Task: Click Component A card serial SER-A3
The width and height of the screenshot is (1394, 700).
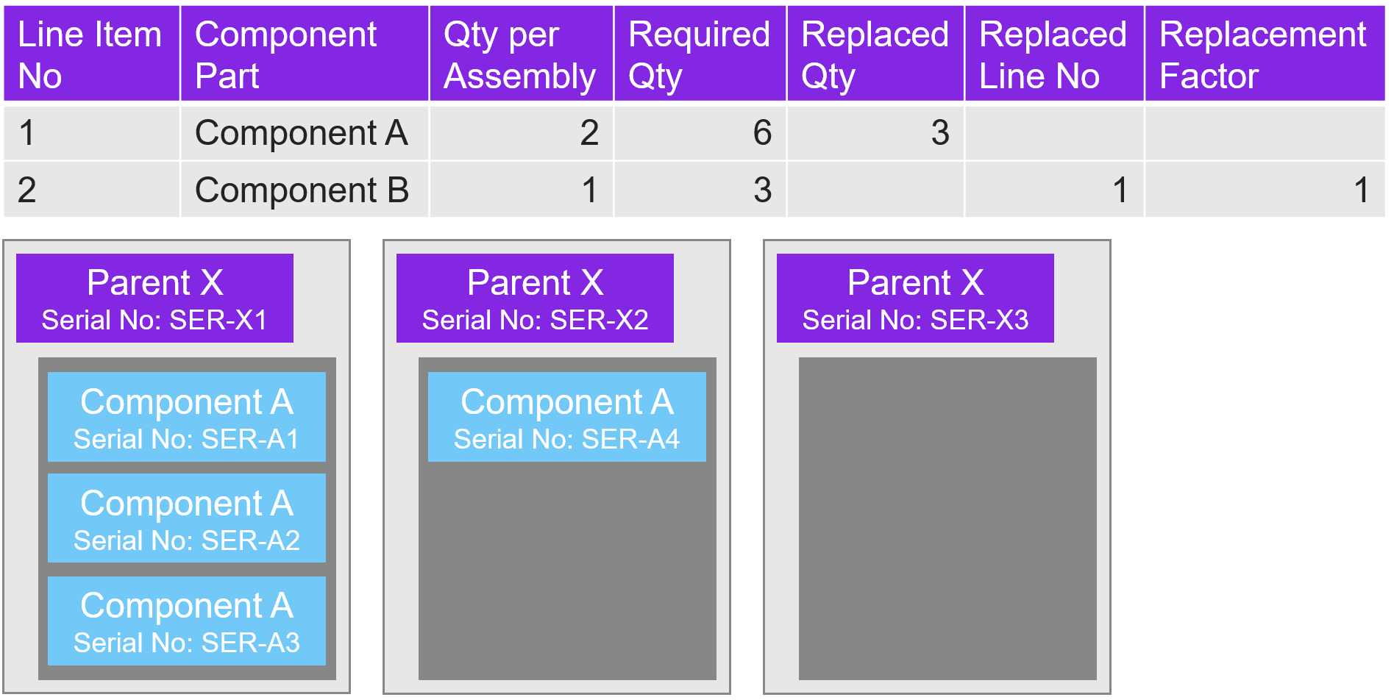Action: [187, 621]
